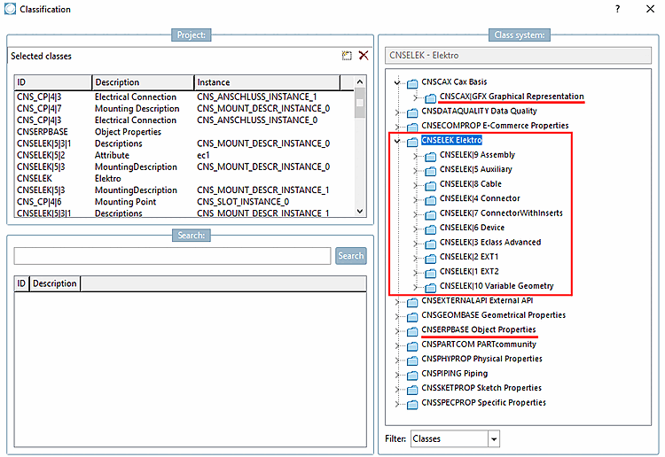
Task: Click the down arrow of classes list scrollbar
Action: coord(360,211)
